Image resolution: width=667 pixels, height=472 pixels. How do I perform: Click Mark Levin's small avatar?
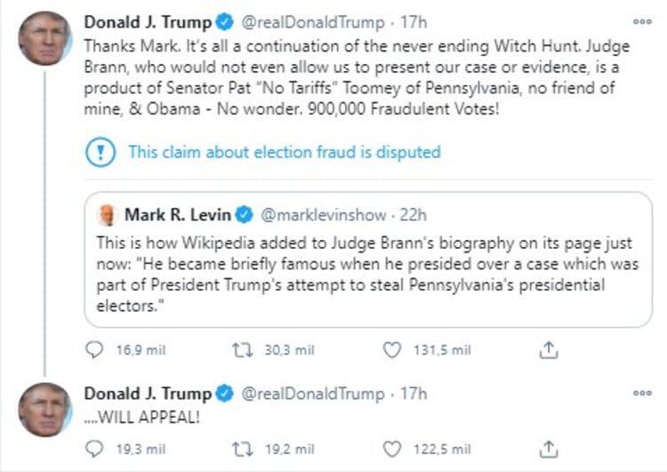pyautogui.click(x=108, y=214)
